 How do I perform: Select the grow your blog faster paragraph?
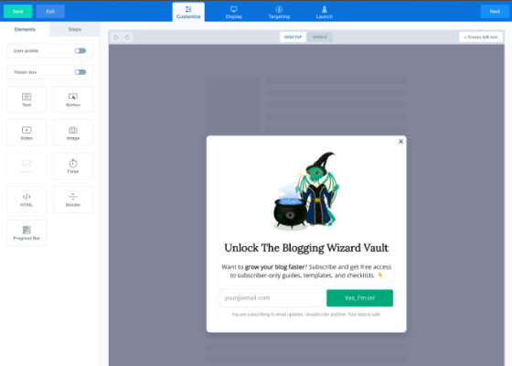pos(306,271)
